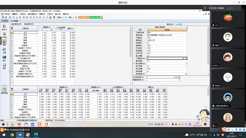Open Chrome in the bottom taskbar
Image resolution: width=246 pixels, height=138 pixels.
[12, 135]
